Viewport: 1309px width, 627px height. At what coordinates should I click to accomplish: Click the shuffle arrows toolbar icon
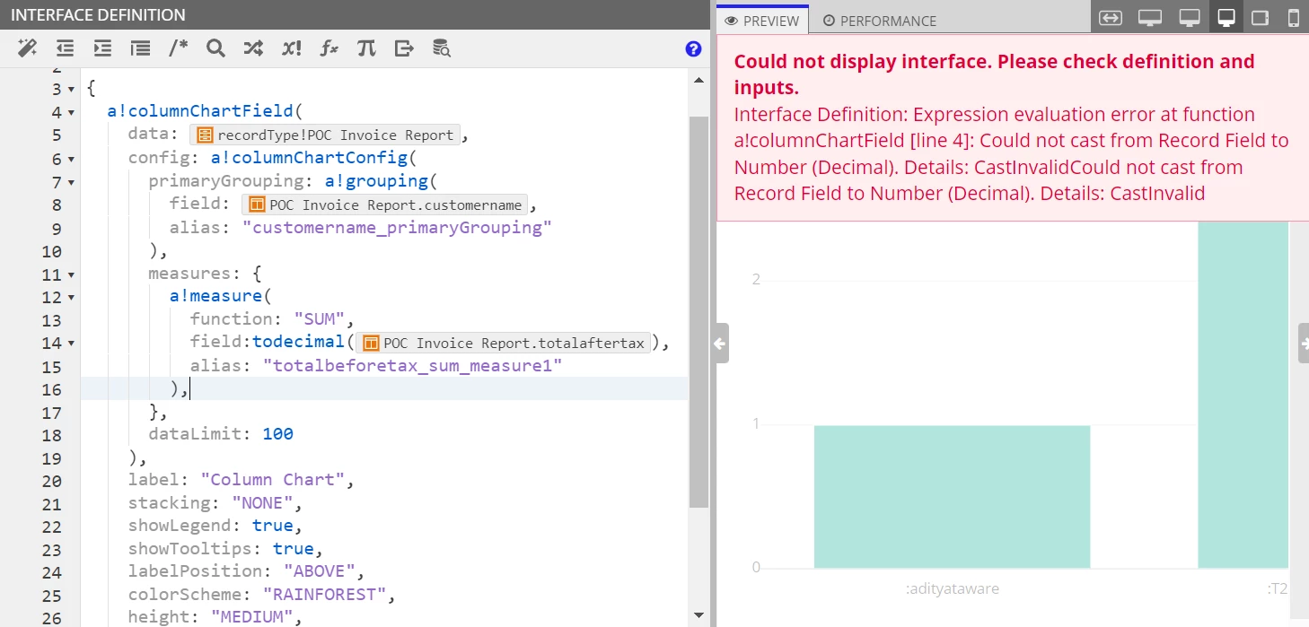253,48
